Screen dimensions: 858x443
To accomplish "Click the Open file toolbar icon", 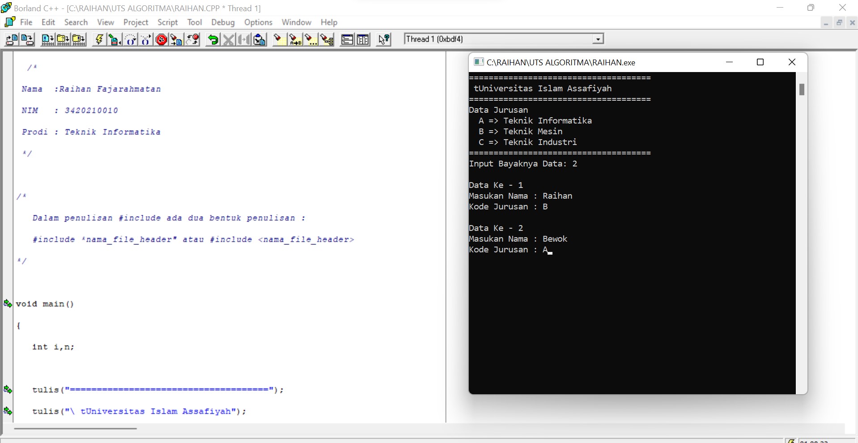I will click(12, 40).
